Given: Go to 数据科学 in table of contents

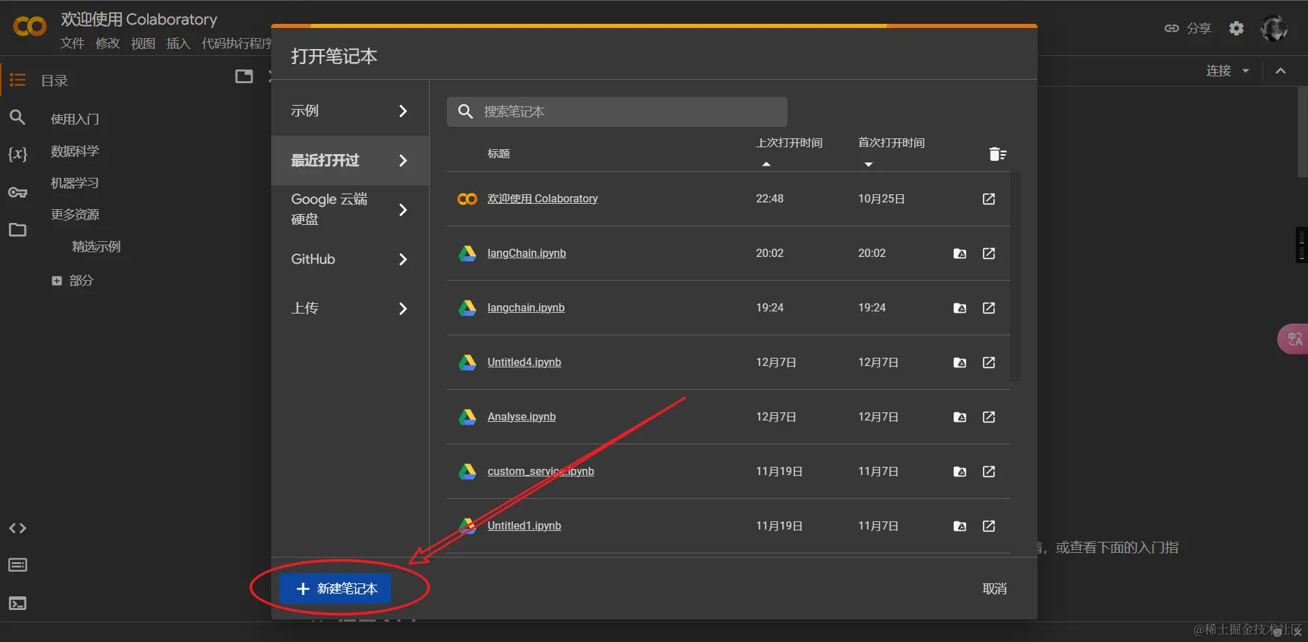Looking at the screenshot, I should (75, 151).
